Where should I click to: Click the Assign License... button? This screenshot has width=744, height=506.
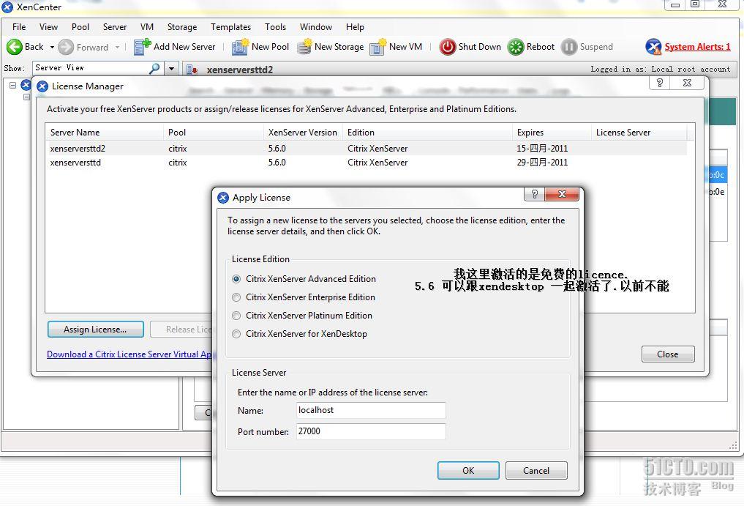coord(95,330)
